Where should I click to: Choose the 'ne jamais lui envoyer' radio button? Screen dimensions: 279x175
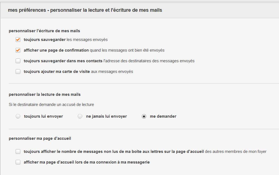tap(80, 116)
